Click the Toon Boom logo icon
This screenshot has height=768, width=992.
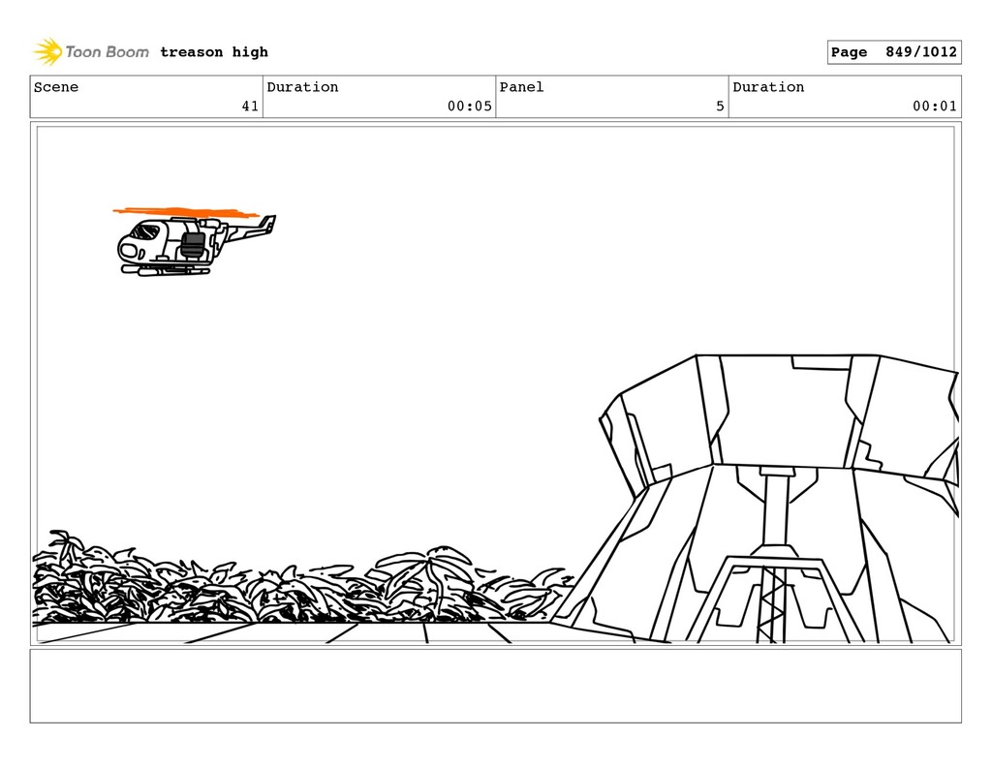point(47,51)
